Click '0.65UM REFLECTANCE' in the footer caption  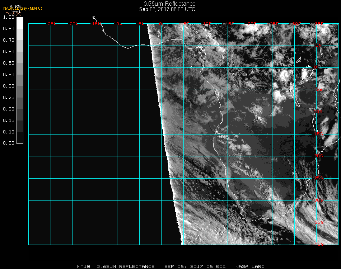click(126, 266)
